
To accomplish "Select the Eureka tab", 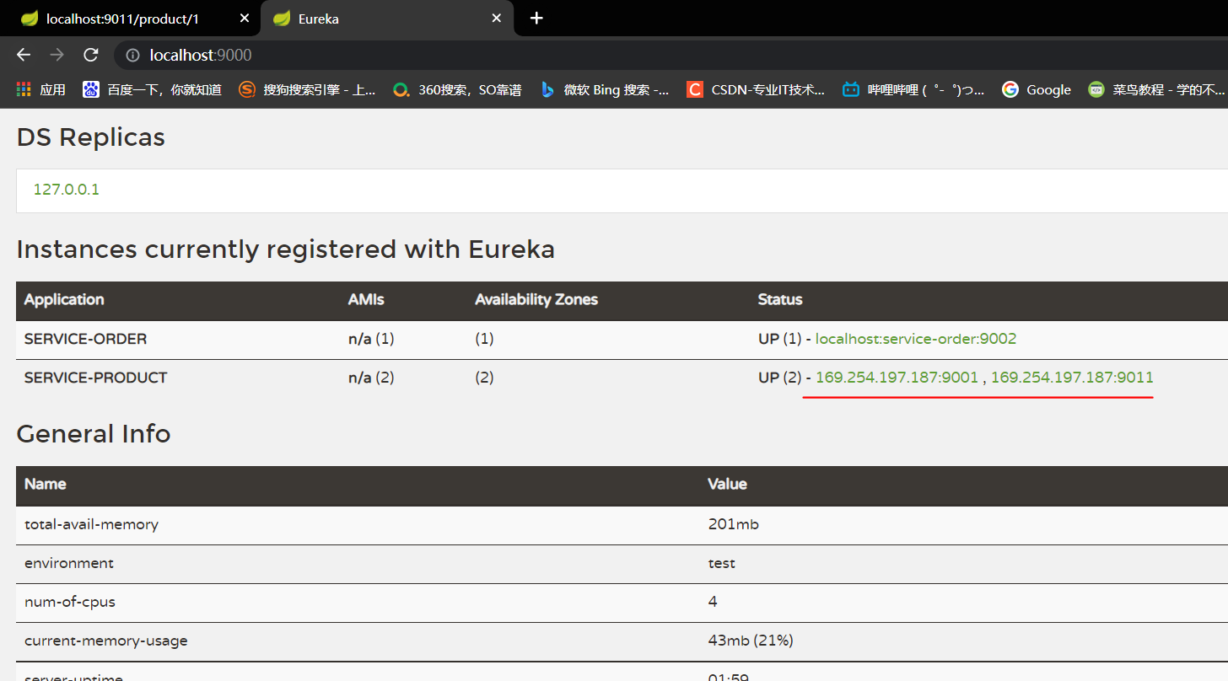I will 387,18.
